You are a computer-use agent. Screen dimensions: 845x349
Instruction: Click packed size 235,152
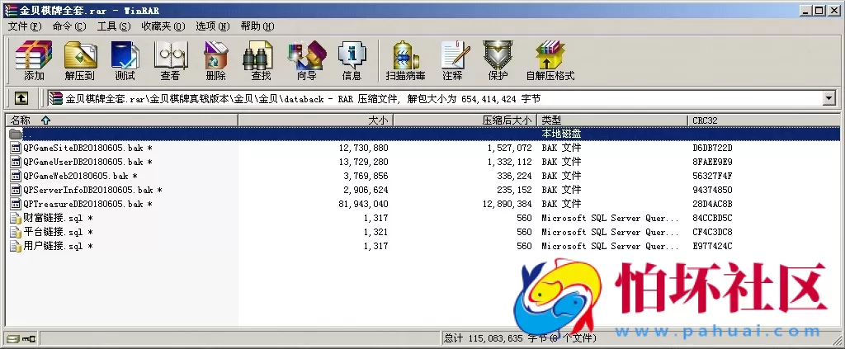515,190
